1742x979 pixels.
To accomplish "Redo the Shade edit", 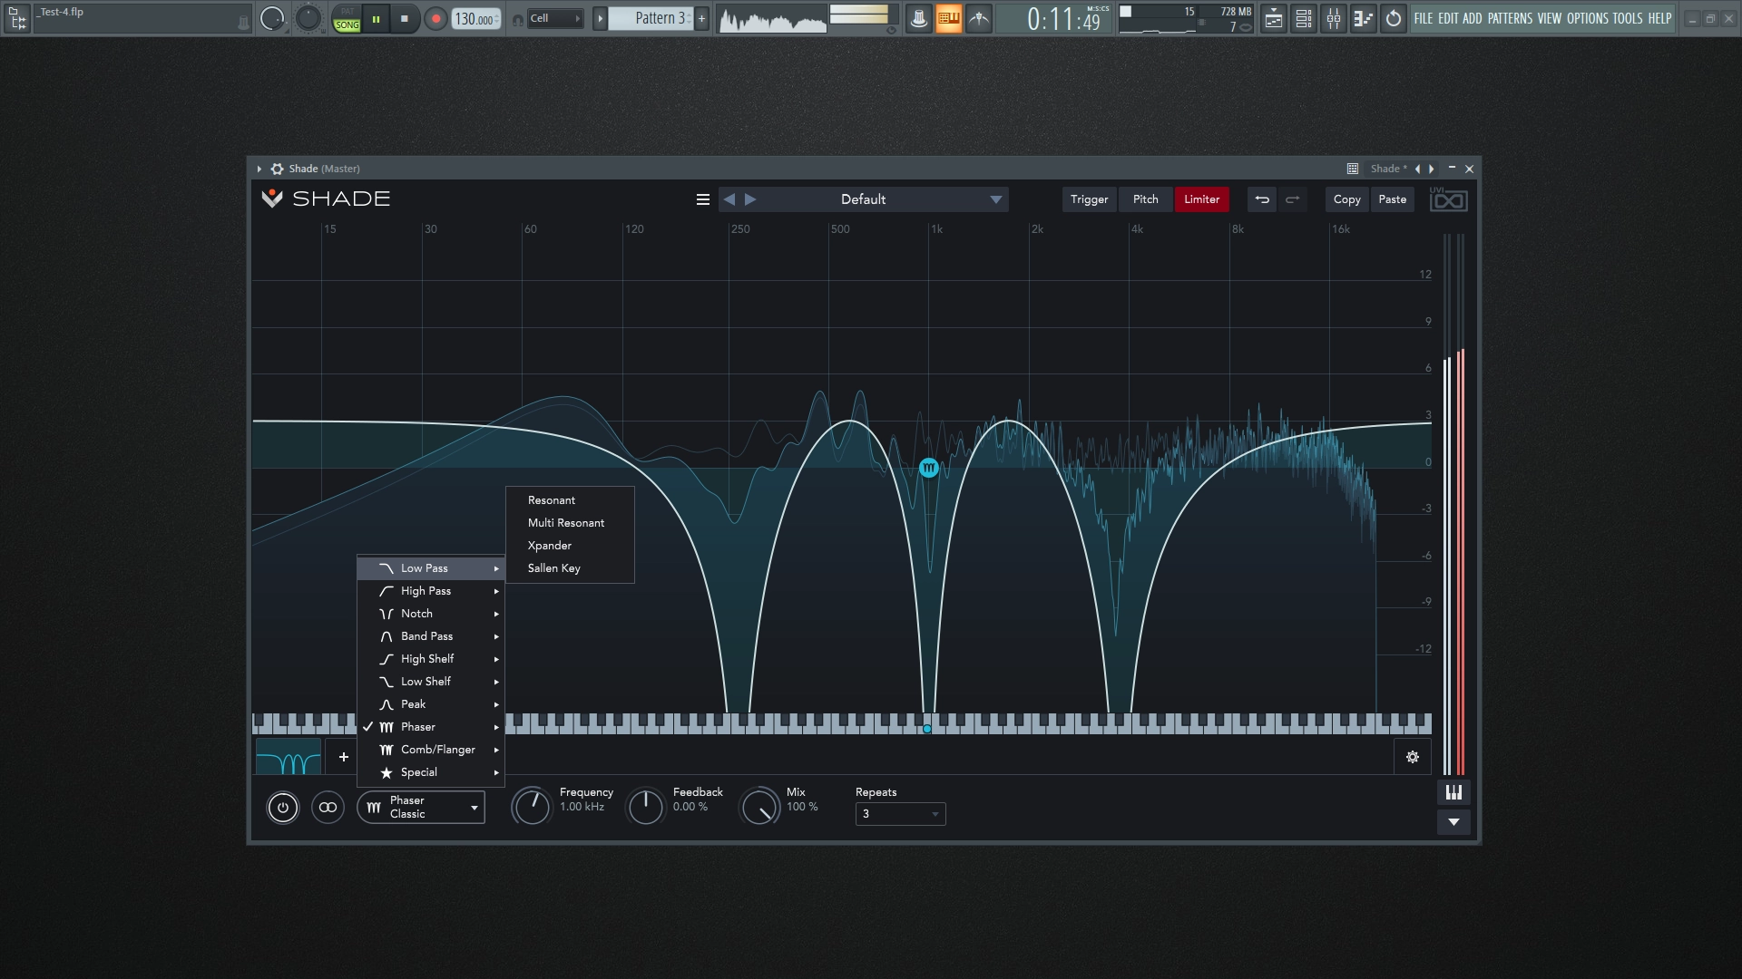I will pos(1293,199).
